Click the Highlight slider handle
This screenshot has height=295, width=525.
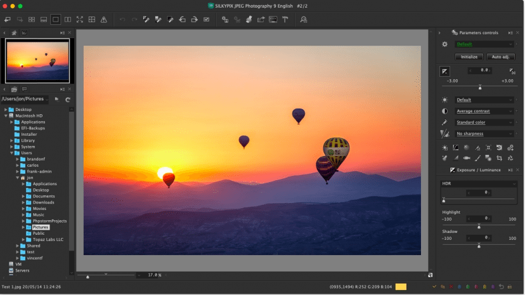point(479,226)
